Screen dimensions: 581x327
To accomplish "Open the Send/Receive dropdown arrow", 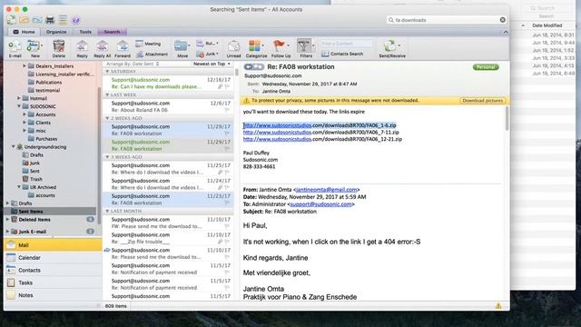I will click(399, 45).
